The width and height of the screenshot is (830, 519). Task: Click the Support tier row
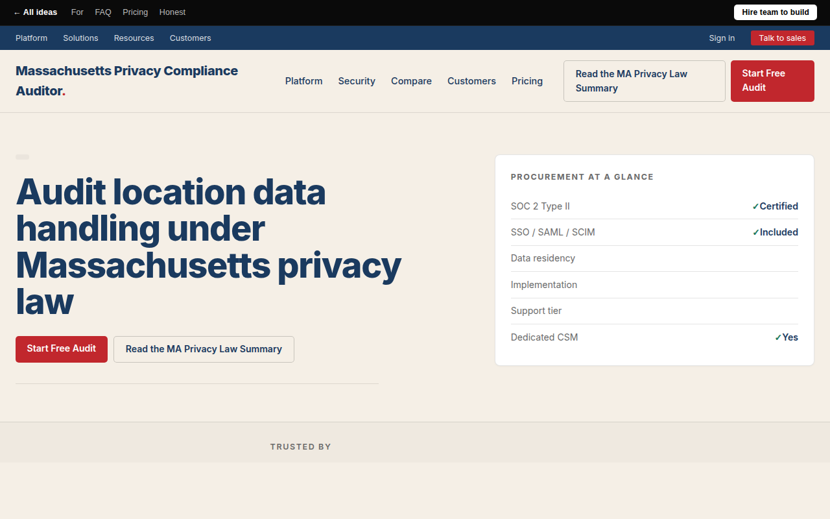(654, 311)
